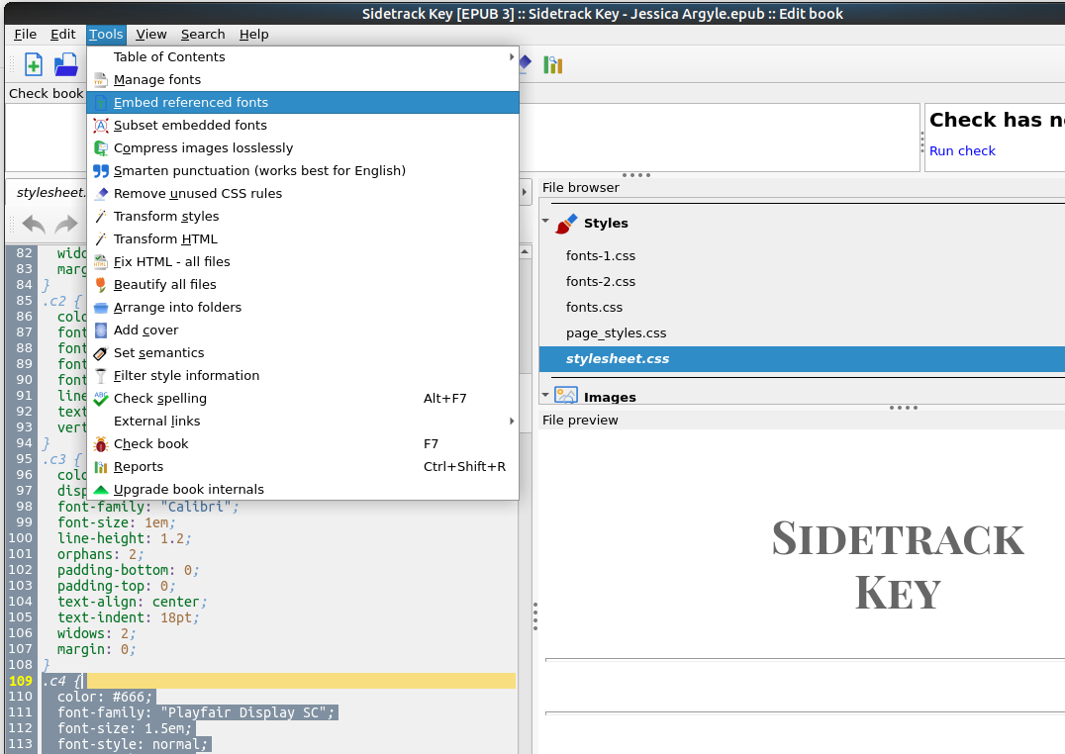Click the Undo arrow in editor toolbar
This screenshot has width=1065, height=754.
(34, 225)
